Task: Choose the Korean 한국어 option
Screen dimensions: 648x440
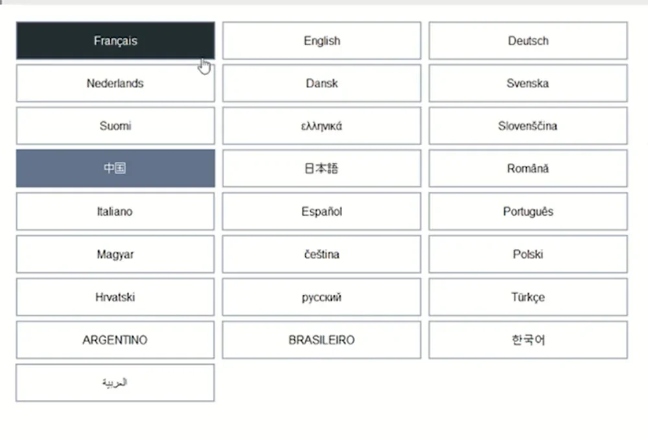Action: [x=528, y=340]
